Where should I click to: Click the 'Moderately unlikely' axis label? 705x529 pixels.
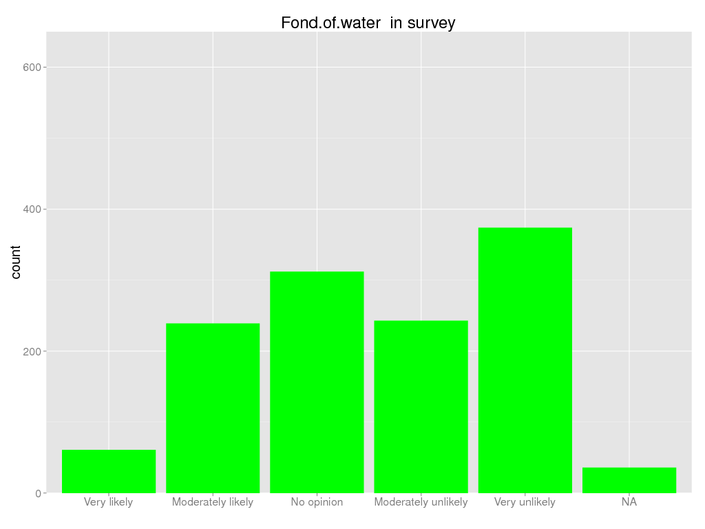pyautogui.click(x=421, y=502)
